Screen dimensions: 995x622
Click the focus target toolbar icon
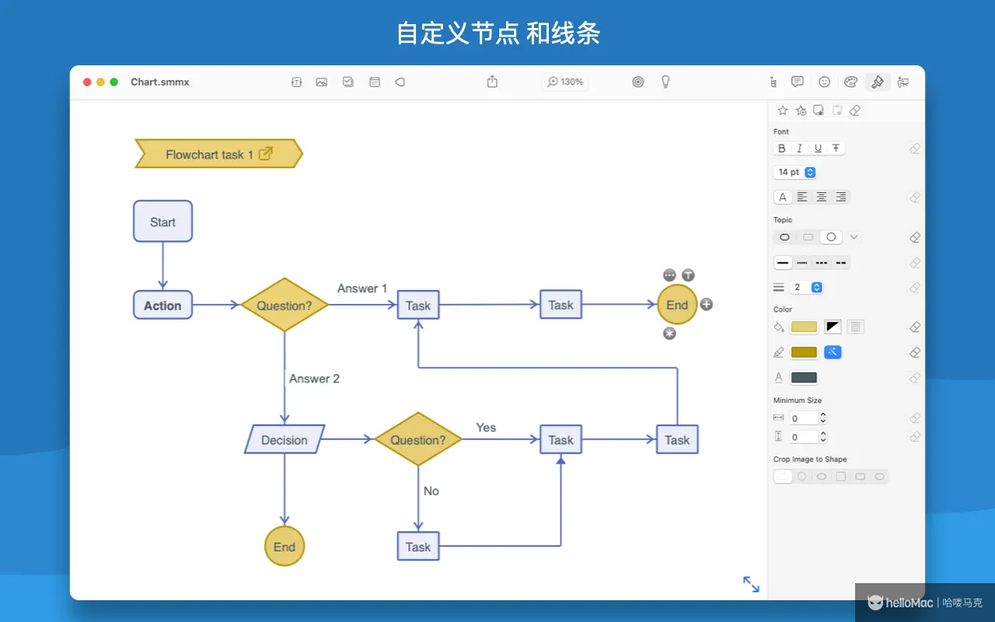pyautogui.click(x=638, y=82)
